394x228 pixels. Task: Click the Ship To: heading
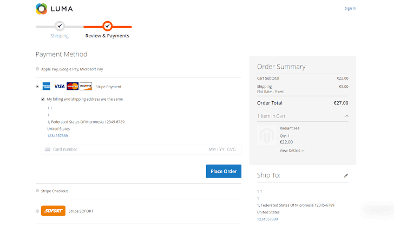[x=268, y=175]
